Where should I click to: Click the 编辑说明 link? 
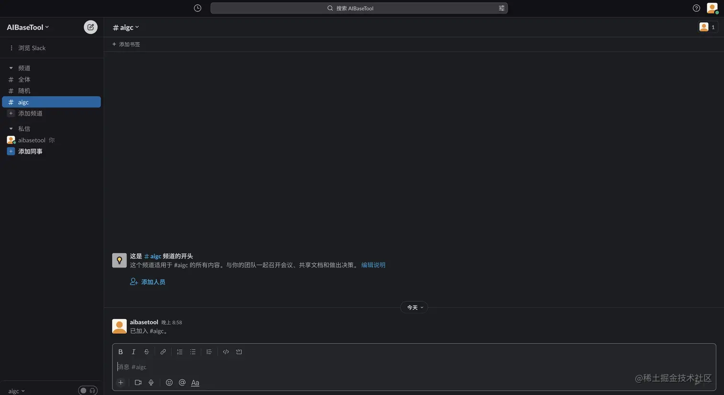click(x=373, y=265)
